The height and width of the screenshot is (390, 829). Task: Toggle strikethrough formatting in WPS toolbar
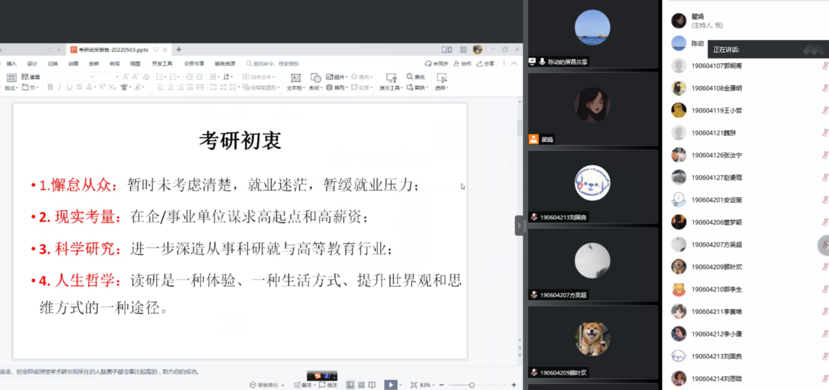(79, 87)
